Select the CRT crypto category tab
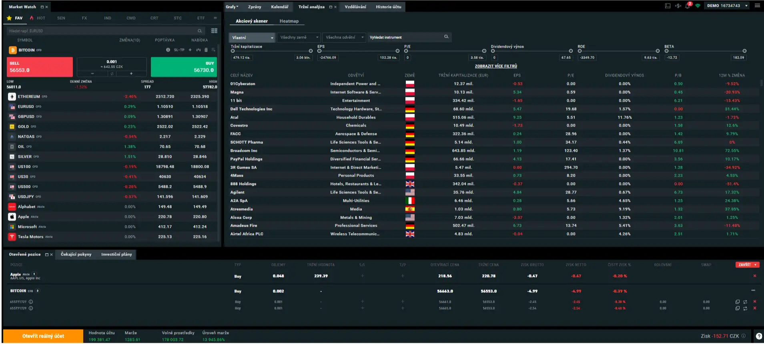The height and width of the screenshot is (344, 764). (154, 18)
